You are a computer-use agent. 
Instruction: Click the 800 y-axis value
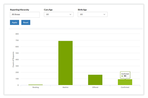coord(17,34)
